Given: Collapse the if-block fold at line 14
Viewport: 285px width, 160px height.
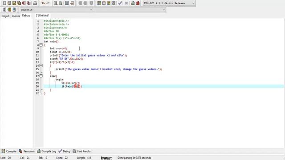Looking at the screenshot, I should pyautogui.click(x=41, y=66).
